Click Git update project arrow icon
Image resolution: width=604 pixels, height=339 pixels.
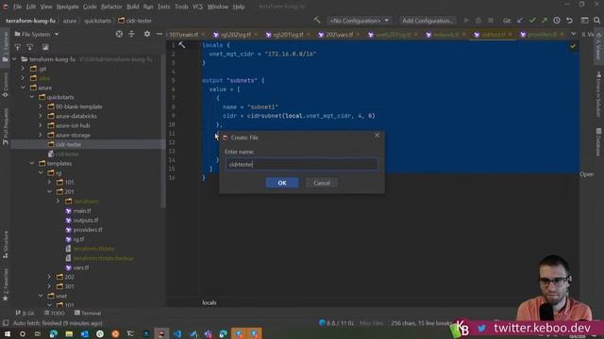click(520, 21)
